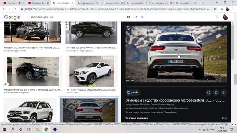Close the mersedes gle tab
Image resolution: width=237 pixels, height=133 pixels.
click(73, 3)
